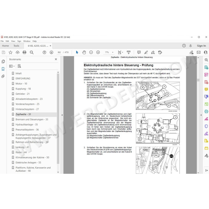209x209 pixels.
Task: Choose the Selection arrow tool
Action: [x=77, y=52]
